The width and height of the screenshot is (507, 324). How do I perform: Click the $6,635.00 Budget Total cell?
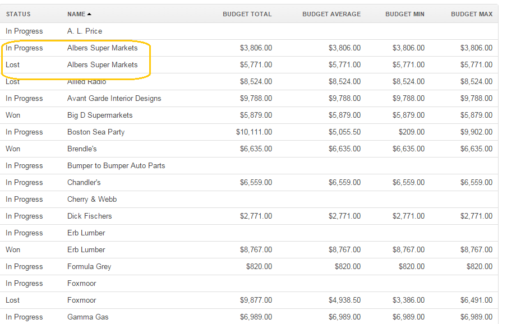[x=256, y=149]
